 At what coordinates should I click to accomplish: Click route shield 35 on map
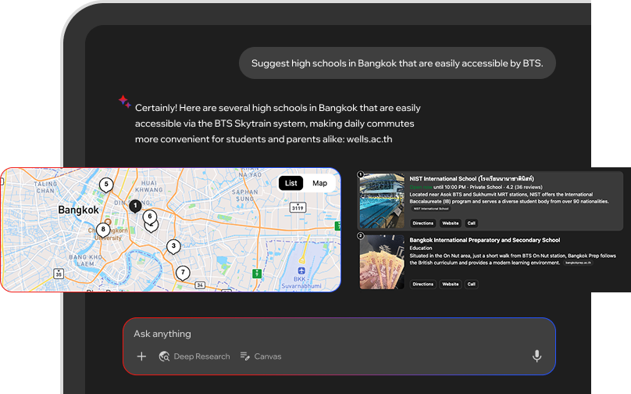coord(59,274)
